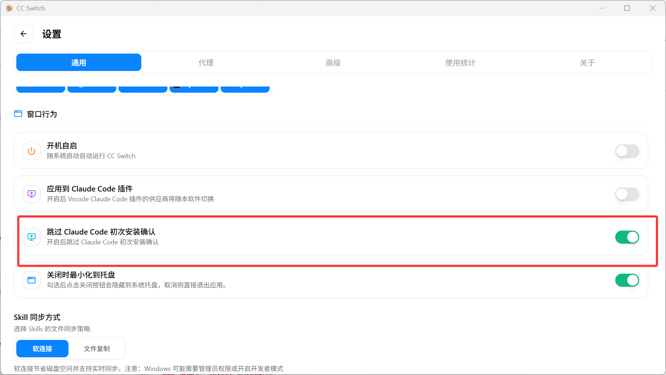The image size is (666, 375).
Task: Disable the 关闭时最小化到托盘 toggle
Action: click(x=627, y=280)
